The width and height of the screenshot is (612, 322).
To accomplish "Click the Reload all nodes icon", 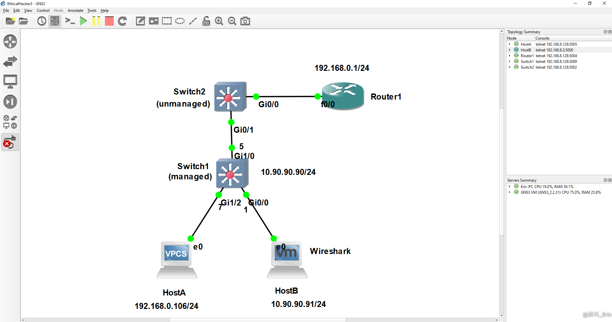I will tap(122, 21).
